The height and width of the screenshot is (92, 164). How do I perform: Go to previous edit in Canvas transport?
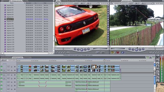point(130,49)
